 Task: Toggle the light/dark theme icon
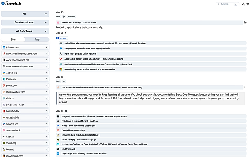click(248, 4)
